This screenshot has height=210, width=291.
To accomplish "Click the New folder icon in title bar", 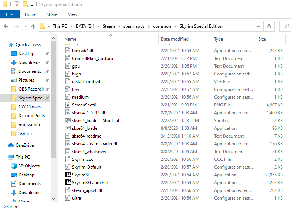I will (x=25, y=4).
